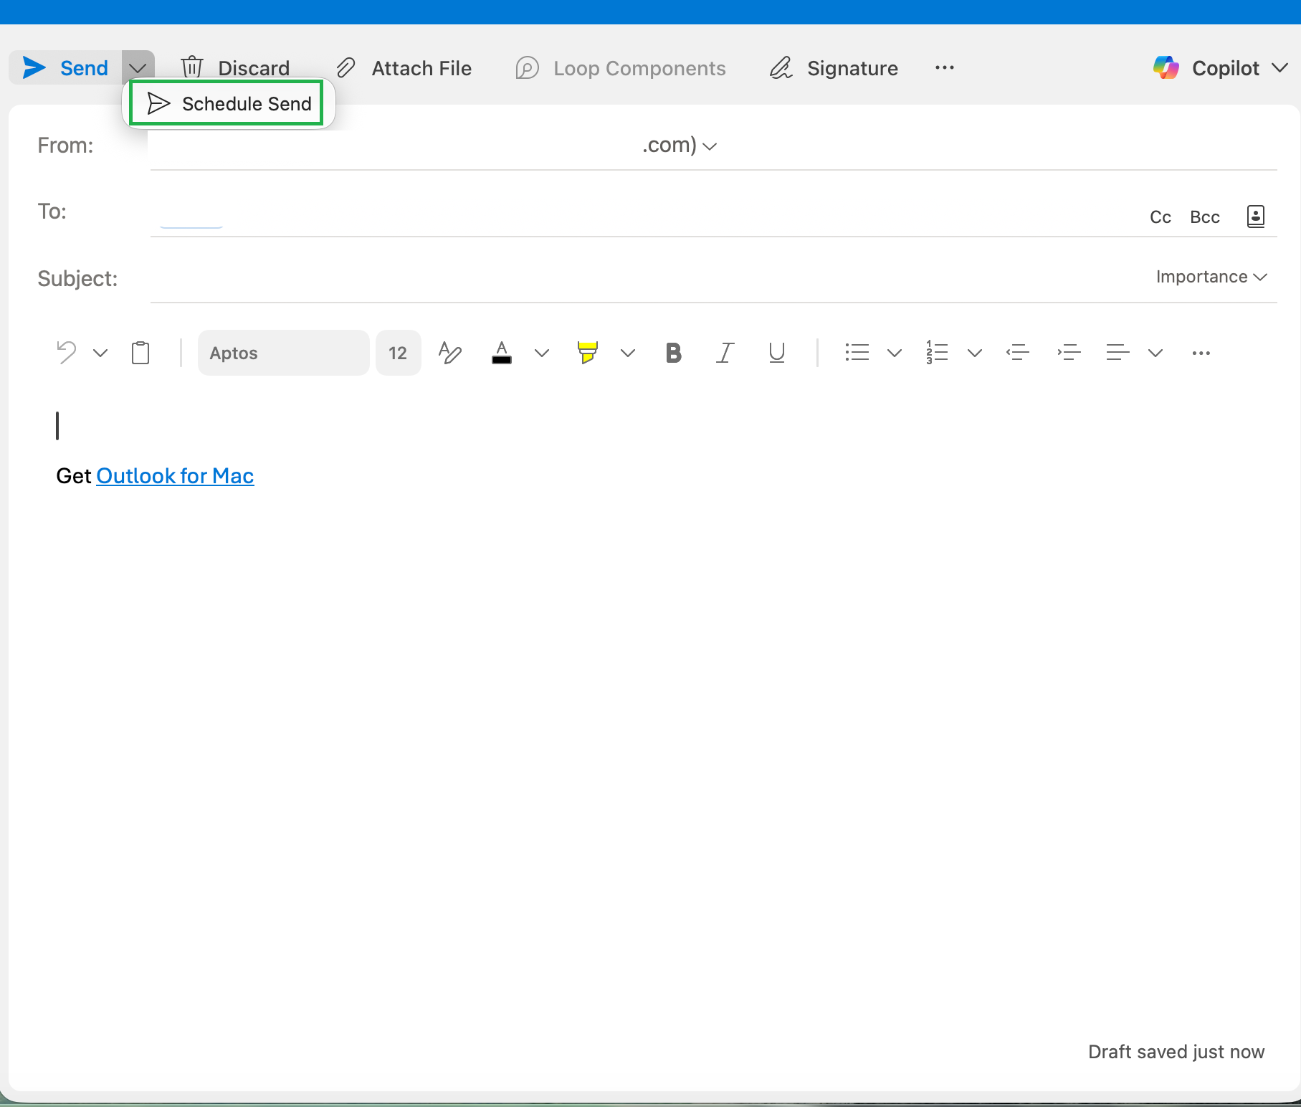Expand the alignment options arrow

(x=1155, y=353)
